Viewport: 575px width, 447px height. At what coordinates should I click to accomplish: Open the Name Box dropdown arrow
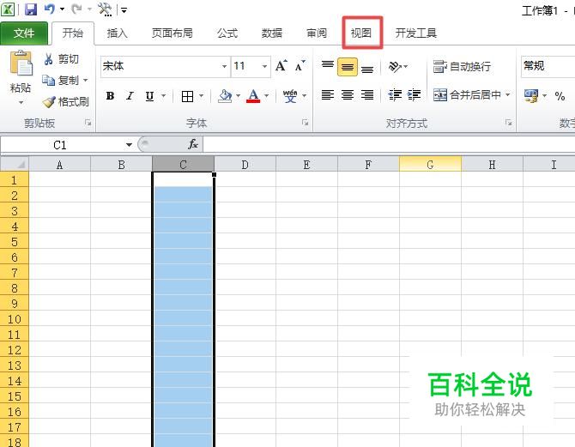129,145
